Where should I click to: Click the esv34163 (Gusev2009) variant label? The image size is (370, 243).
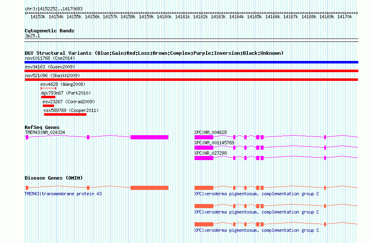point(50,67)
